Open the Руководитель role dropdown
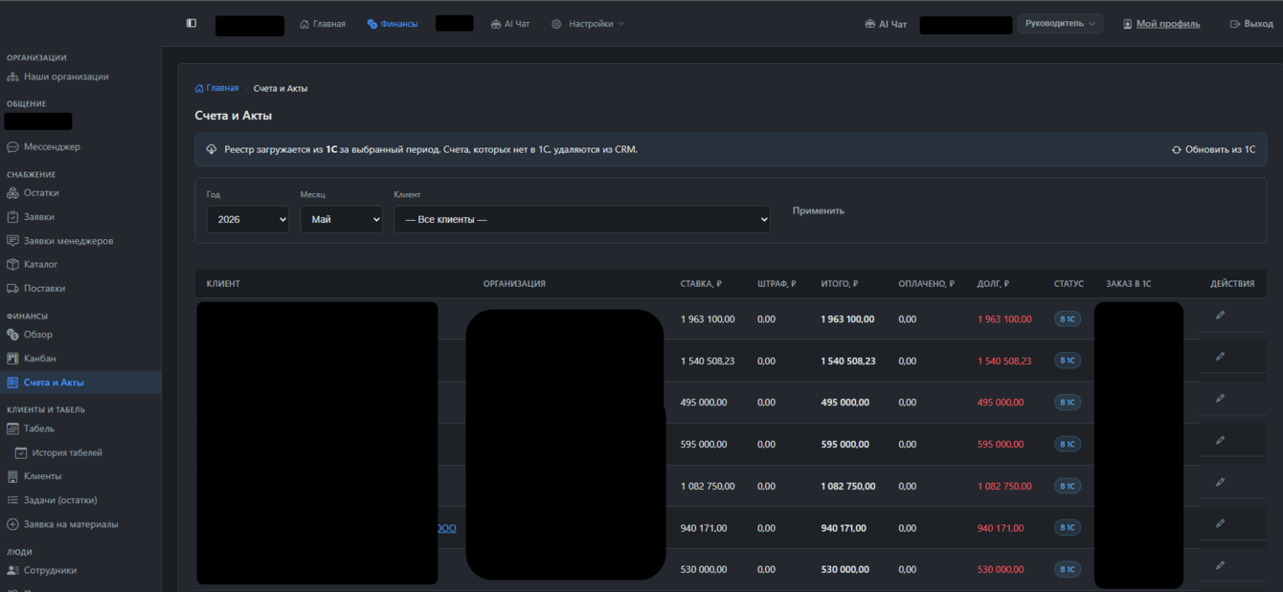 [x=1060, y=24]
